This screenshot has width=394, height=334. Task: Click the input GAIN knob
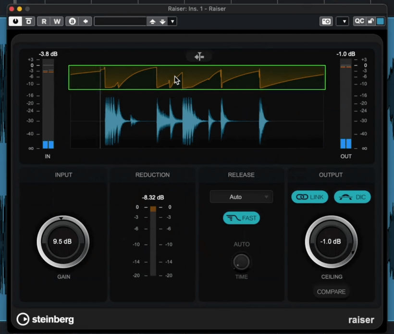pyautogui.click(x=63, y=242)
